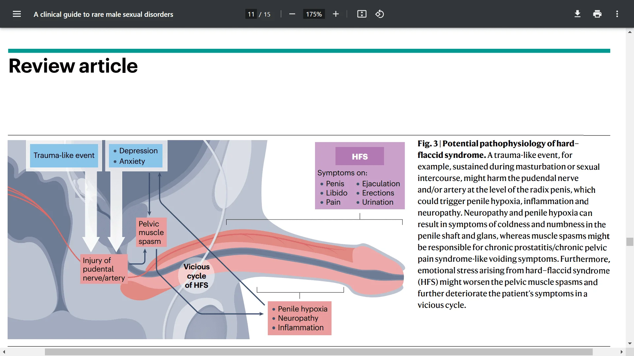Viewport: 634px width, 356px height.
Task: Click the scroll down arrow
Action: (630, 343)
